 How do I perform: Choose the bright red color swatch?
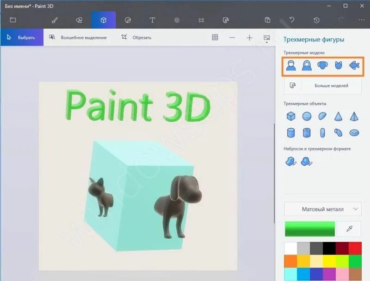point(355,248)
